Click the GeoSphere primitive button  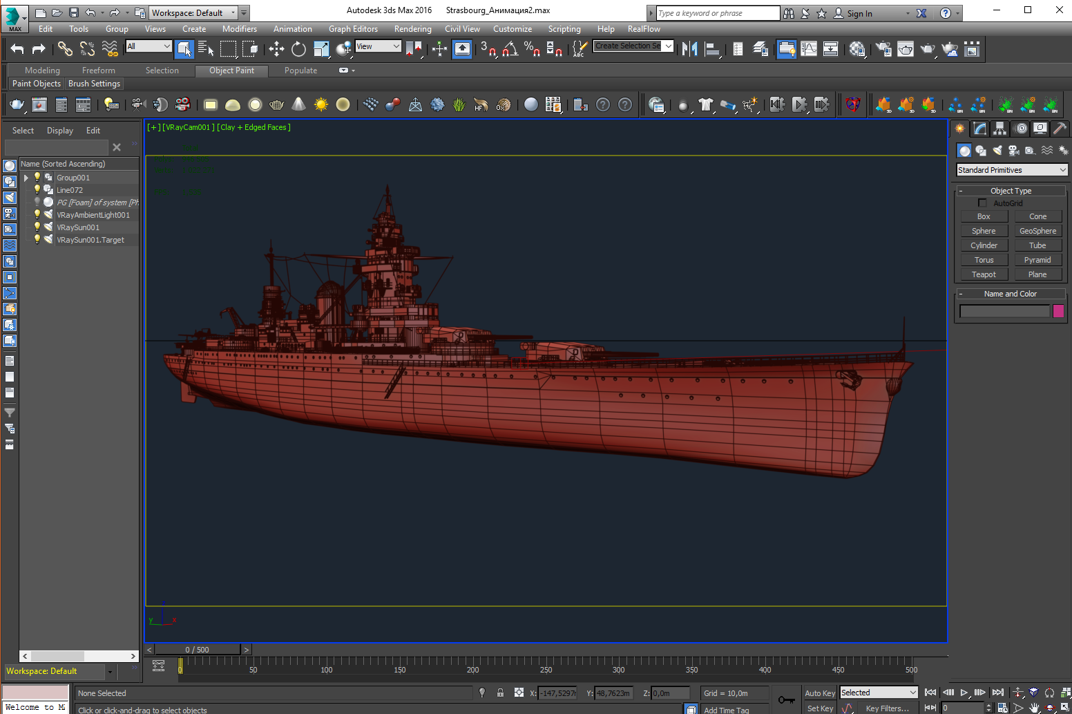[1037, 231]
